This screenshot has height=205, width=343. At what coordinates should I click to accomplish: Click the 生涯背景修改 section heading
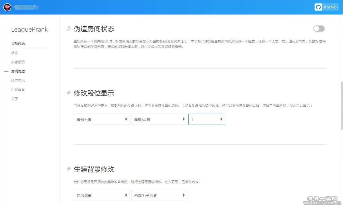coord(94,169)
